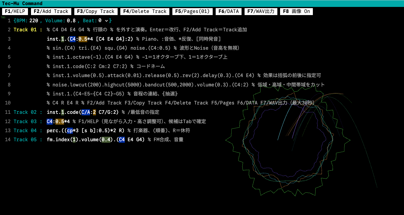Click the 0.4 volume value in fm line
404x215 pixels.
tap(106, 139)
